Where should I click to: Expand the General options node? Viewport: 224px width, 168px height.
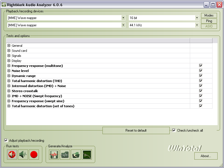coord(9,45)
